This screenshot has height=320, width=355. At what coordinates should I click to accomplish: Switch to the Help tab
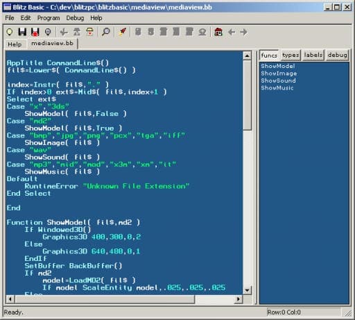point(15,44)
